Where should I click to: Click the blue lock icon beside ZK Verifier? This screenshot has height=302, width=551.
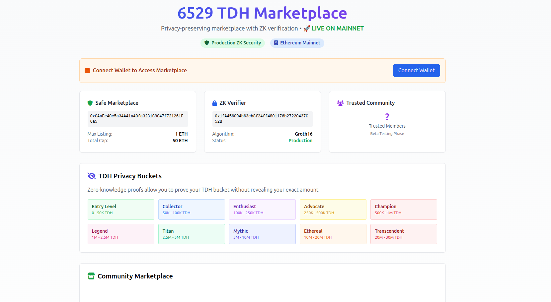click(214, 103)
